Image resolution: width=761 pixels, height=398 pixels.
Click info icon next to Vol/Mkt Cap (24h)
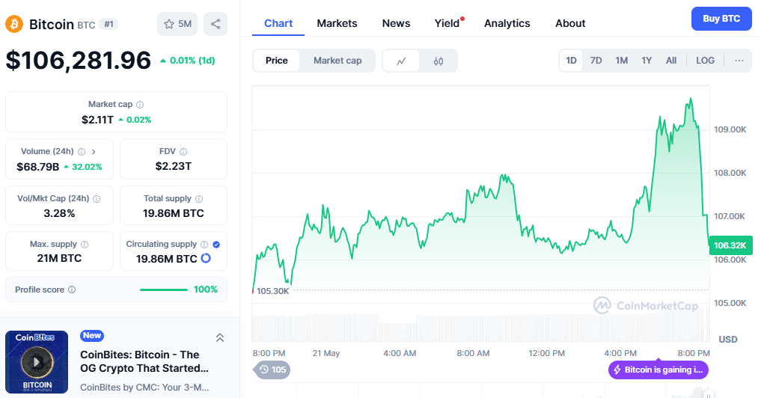tap(97, 198)
